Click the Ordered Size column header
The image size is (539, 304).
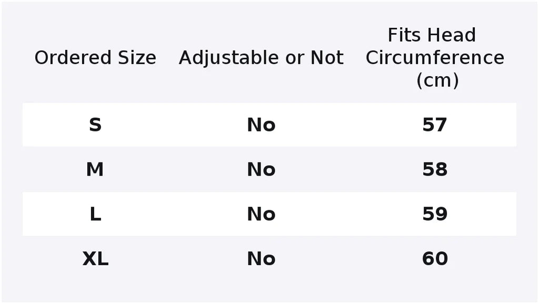(x=95, y=57)
